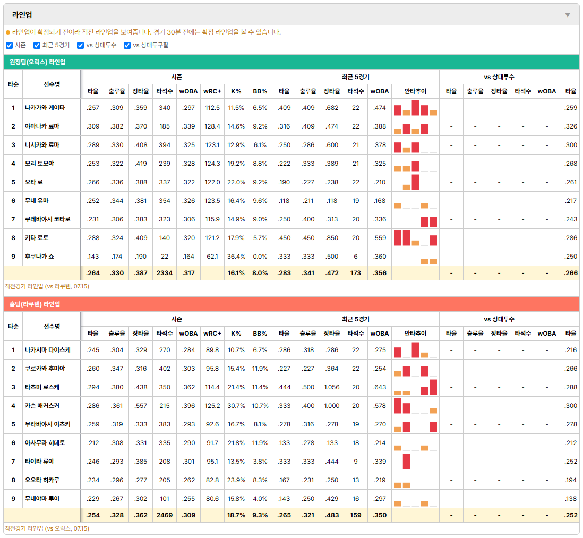Click the orange notice dot icon
The height and width of the screenshot is (538, 583).
[x=8, y=32]
